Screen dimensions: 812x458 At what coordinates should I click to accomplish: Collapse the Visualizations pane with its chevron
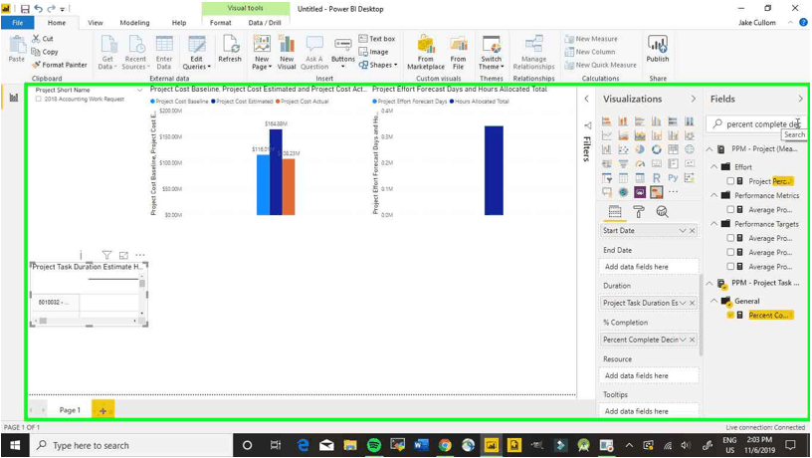693,99
